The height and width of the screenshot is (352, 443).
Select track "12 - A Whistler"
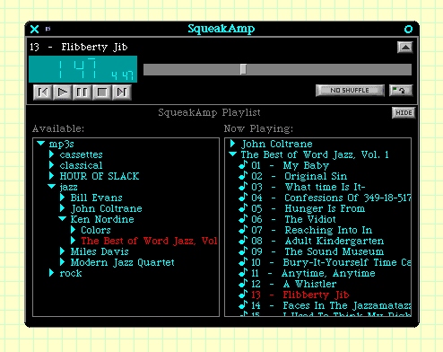pos(294,284)
